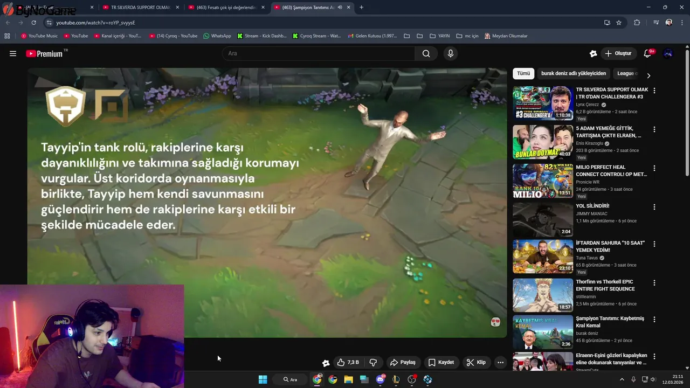Open Gelen Kutusu Gmail bookmark
Image resolution: width=690 pixels, height=388 pixels.
[x=372, y=36]
